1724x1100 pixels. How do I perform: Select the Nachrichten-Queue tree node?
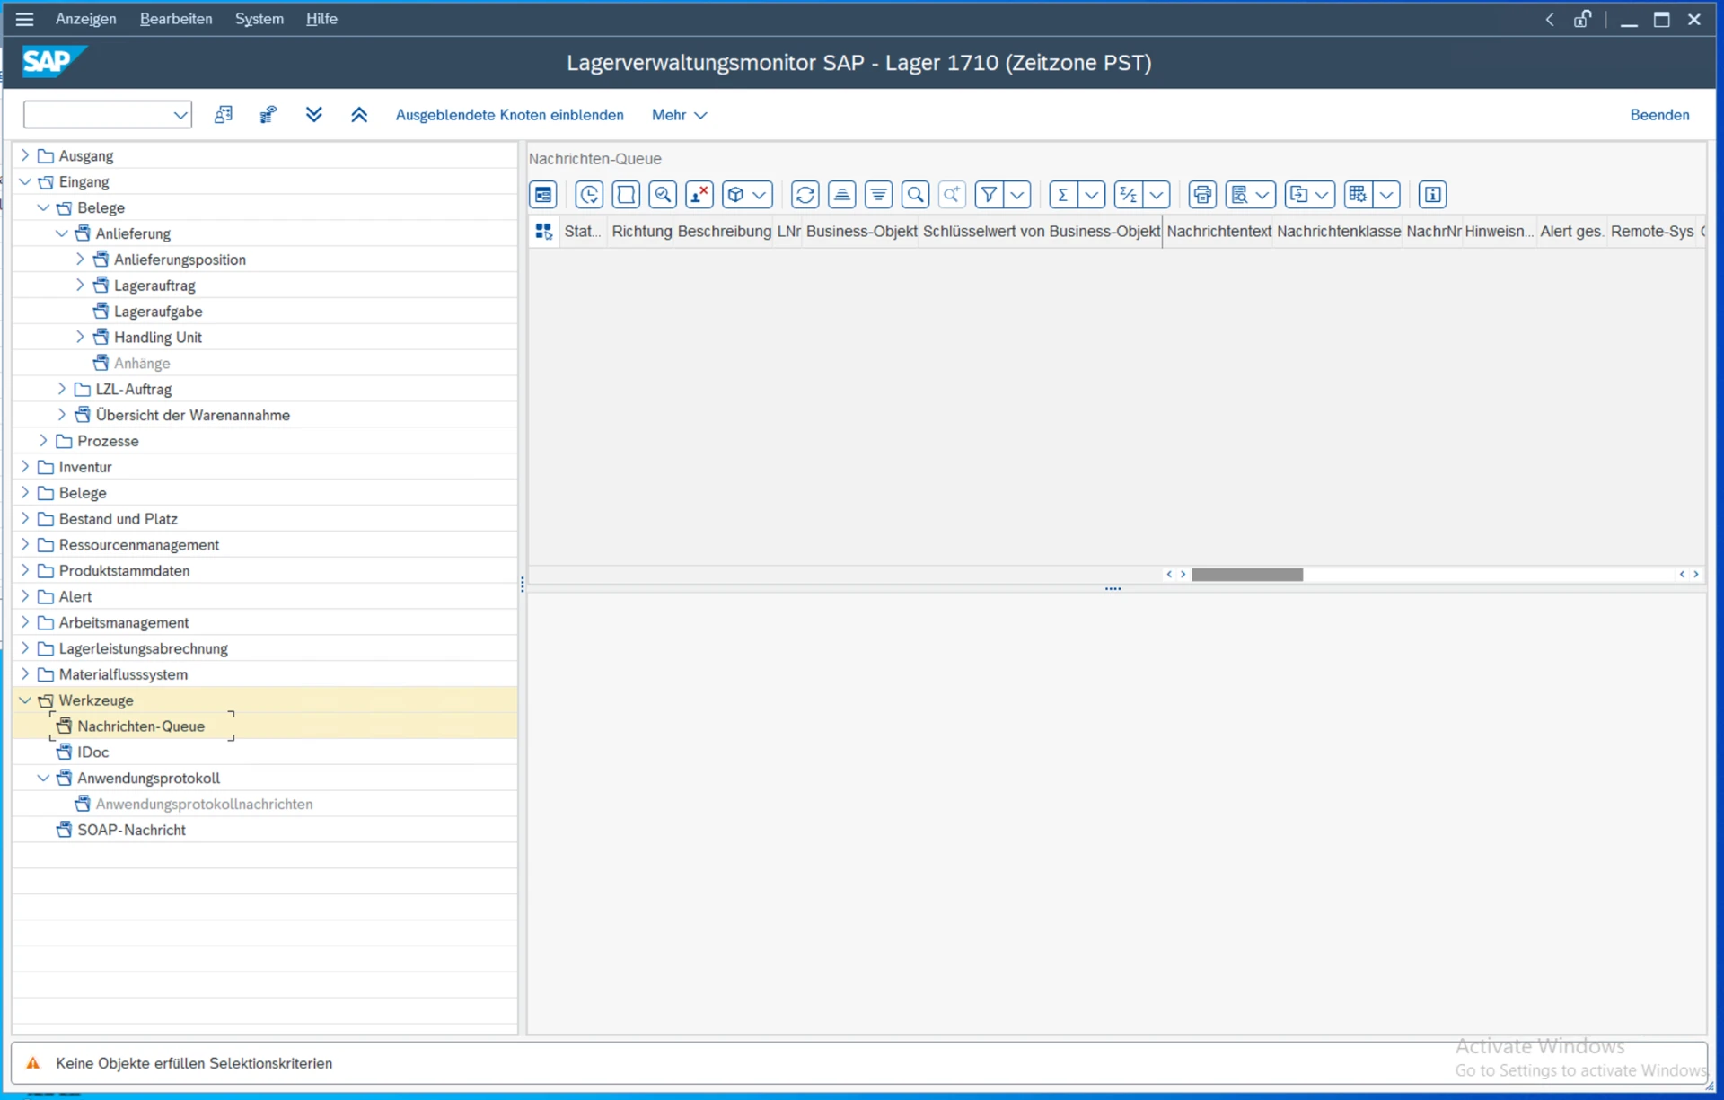[141, 726]
